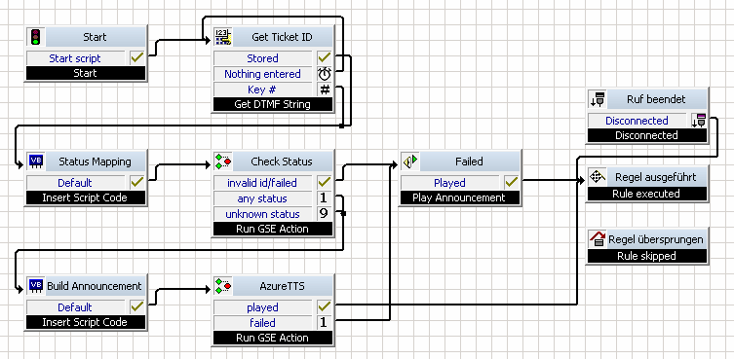
Task: Select the Get DTMF String black bar
Action: (x=272, y=104)
